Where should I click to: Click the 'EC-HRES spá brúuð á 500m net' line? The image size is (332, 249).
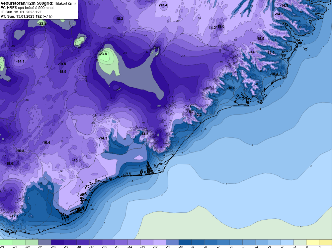pyautogui.click(x=27, y=8)
